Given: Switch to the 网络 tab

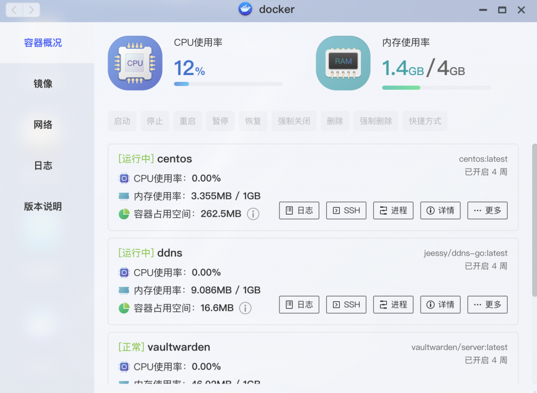Looking at the screenshot, I should pos(43,125).
